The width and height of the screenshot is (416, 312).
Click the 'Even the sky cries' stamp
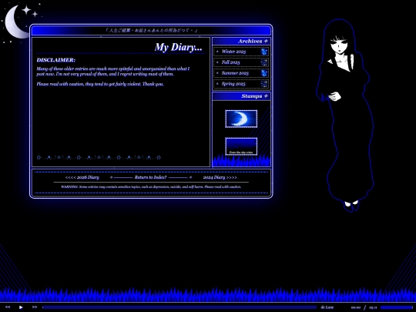coord(241,146)
